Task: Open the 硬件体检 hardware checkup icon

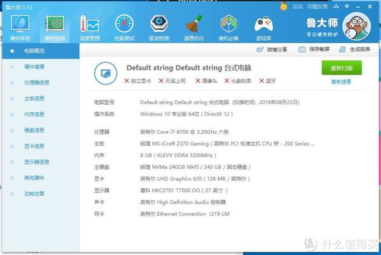Action: pyautogui.click(x=20, y=28)
